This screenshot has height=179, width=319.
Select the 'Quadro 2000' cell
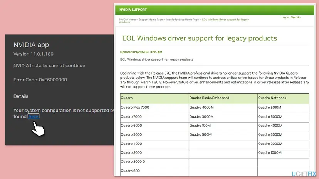click(154, 154)
